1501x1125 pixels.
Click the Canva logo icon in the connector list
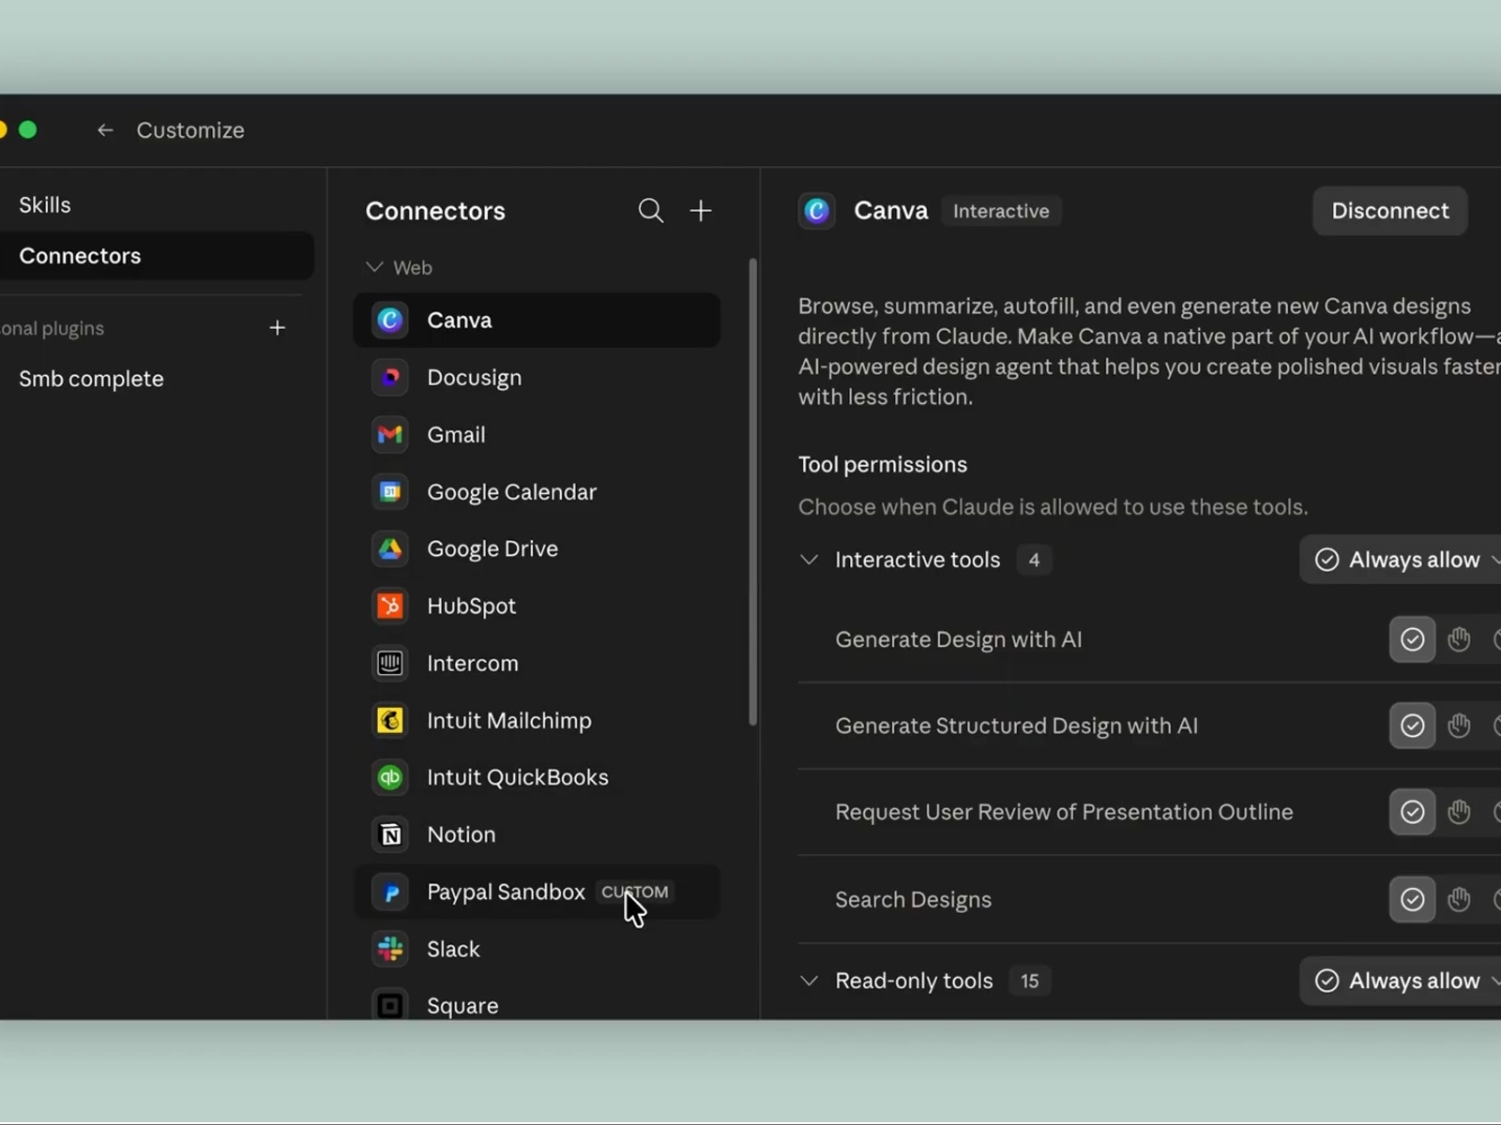390,321
